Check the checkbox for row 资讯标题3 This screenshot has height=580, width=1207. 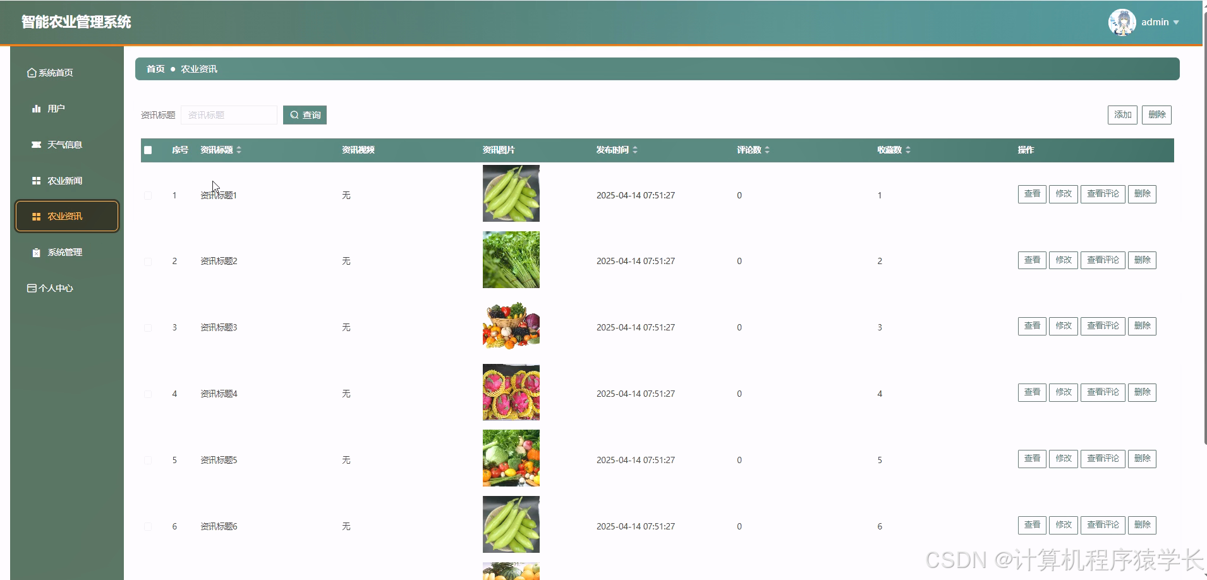pos(148,328)
